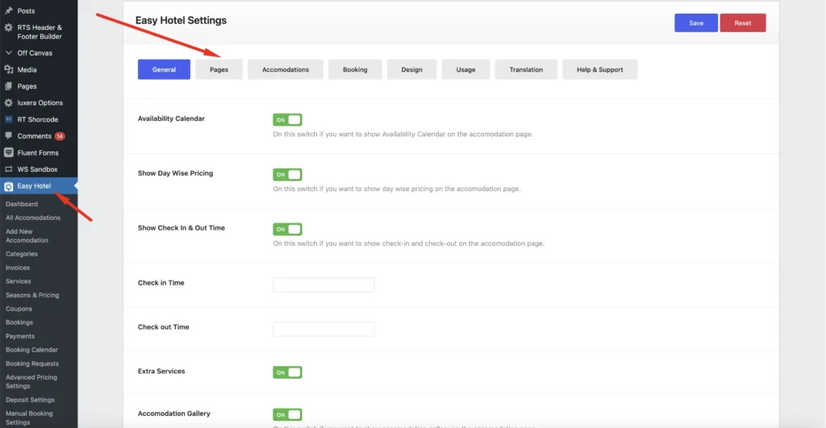Open Booking Calendar submenu link

[x=31, y=350]
